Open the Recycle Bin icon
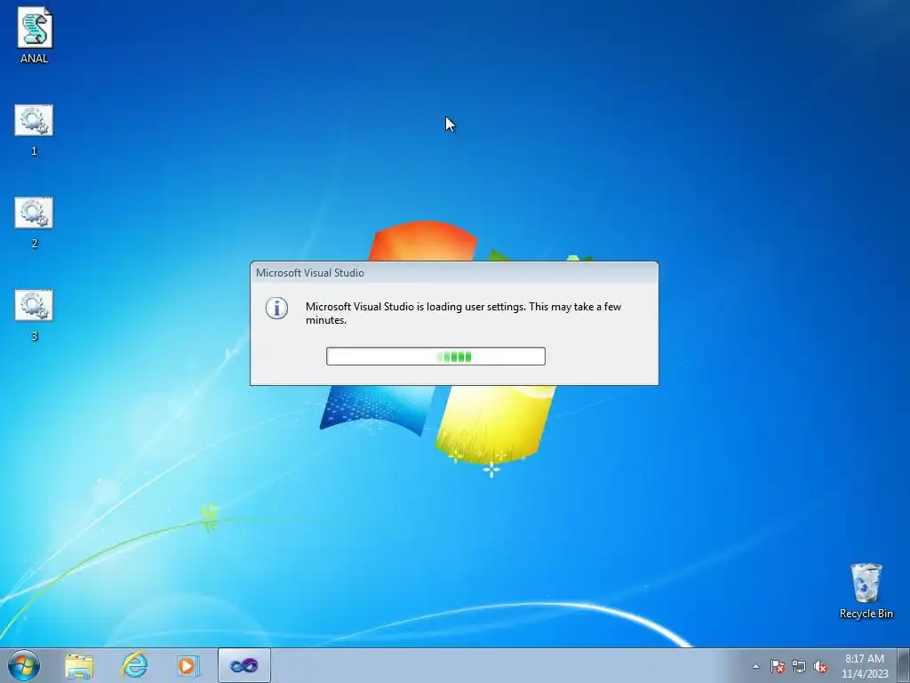This screenshot has height=683, width=910. [866, 591]
